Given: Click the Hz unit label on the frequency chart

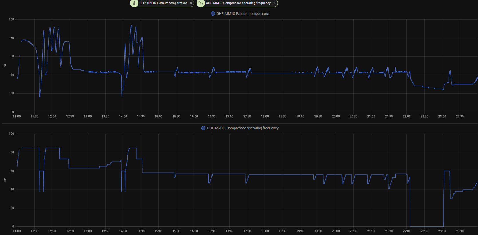Looking at the screenshot, I should click(x=5, y=180).
